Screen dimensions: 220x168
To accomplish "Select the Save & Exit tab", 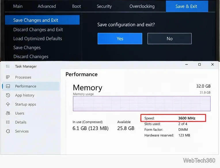I will click(187, 6).
